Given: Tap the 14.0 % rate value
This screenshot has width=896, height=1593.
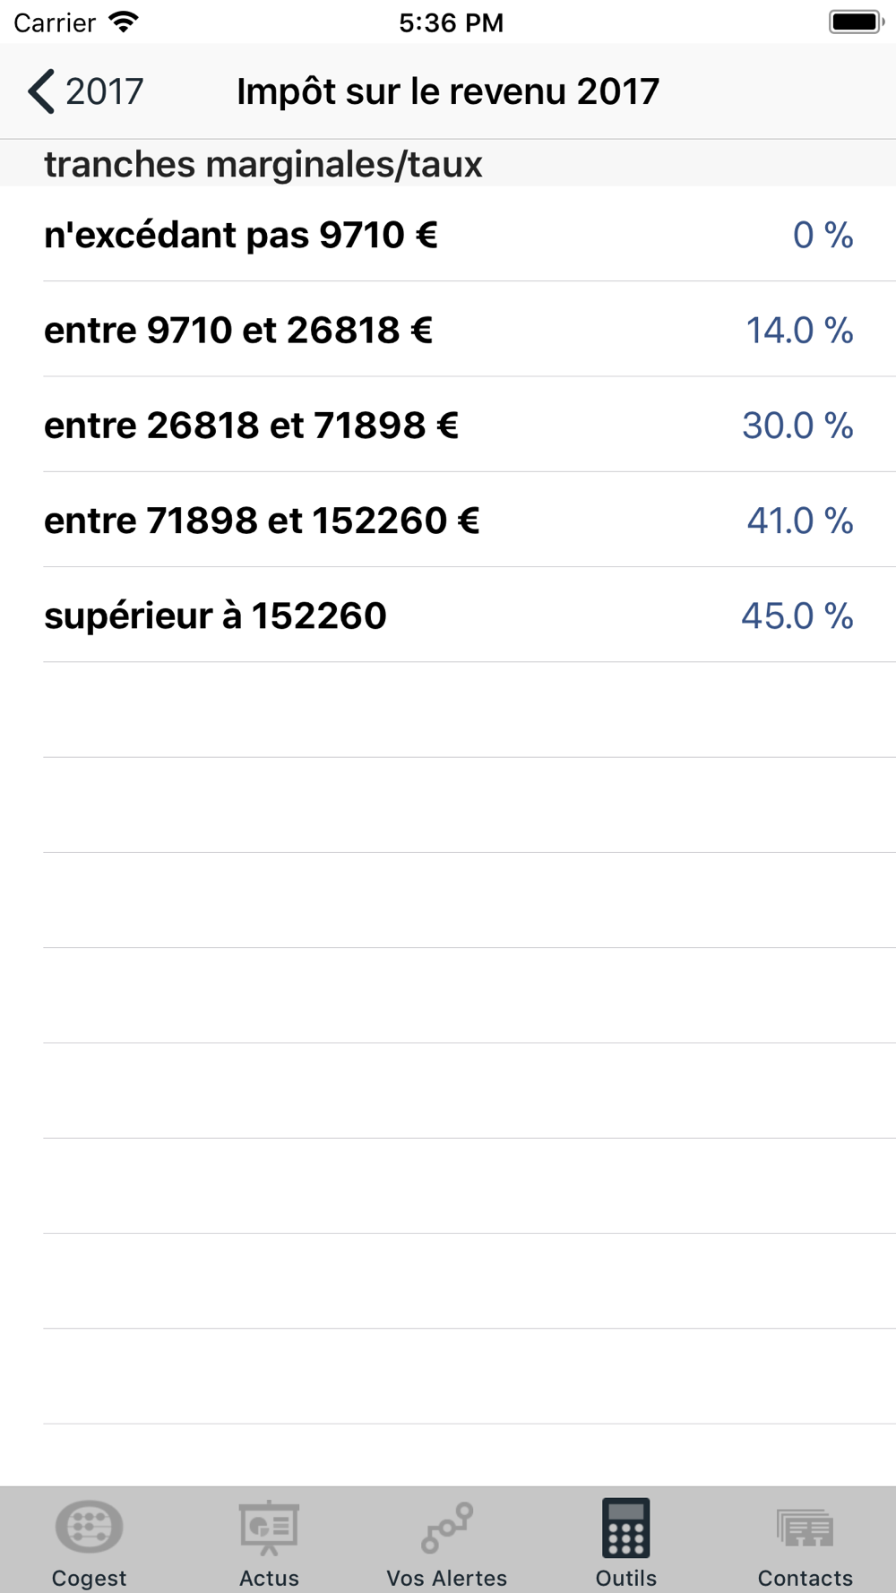Looking at the screenshot, I should [799, 330].
